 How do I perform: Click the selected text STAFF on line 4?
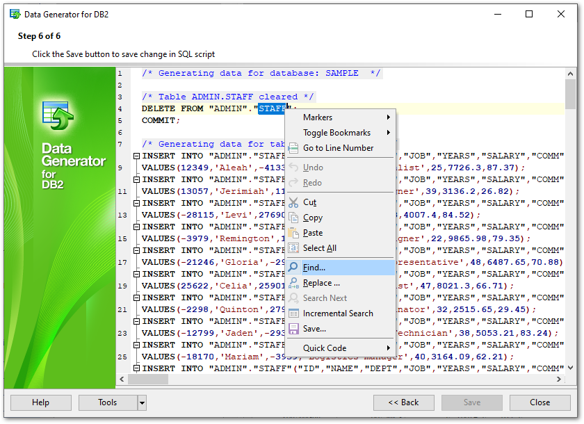click(x=273, y=108)
